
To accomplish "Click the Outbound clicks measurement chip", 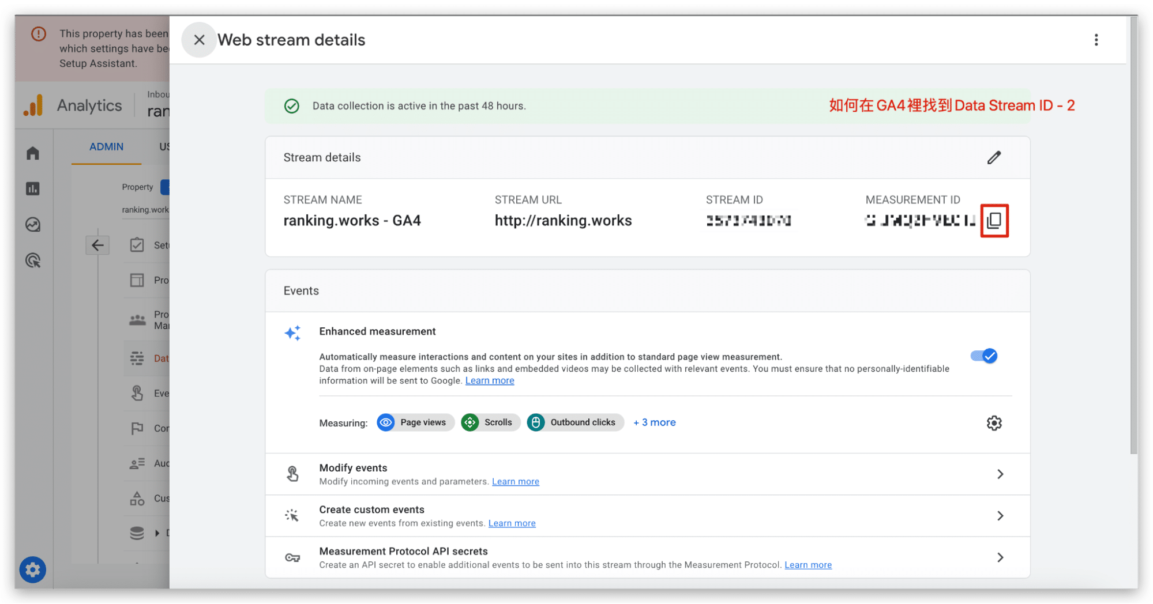I will 575,422.
